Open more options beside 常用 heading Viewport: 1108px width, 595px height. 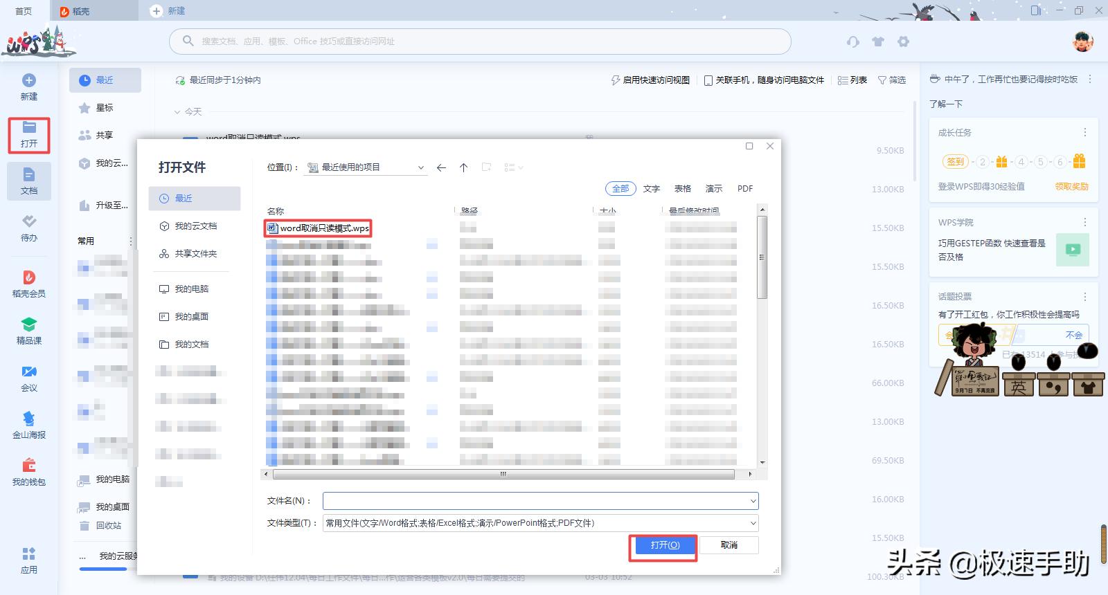pos(130,241)
